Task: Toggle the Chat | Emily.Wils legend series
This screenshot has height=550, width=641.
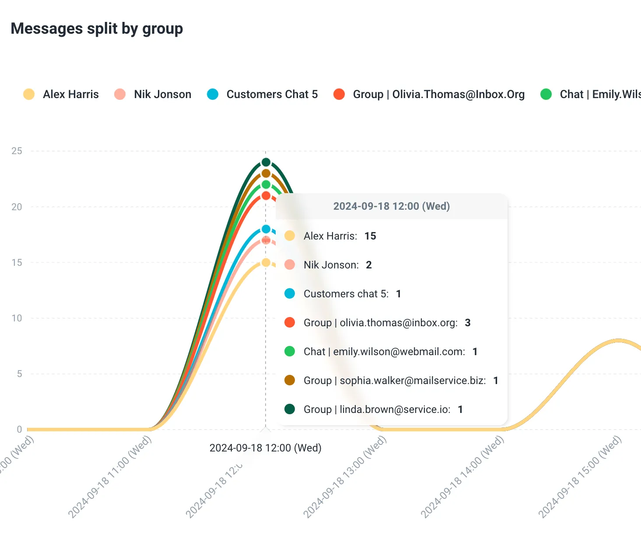Action: [x=591, y=94]
